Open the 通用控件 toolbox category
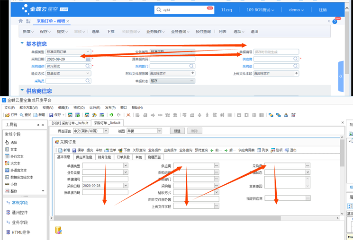 pyautogui.click(x=17, y=213)
